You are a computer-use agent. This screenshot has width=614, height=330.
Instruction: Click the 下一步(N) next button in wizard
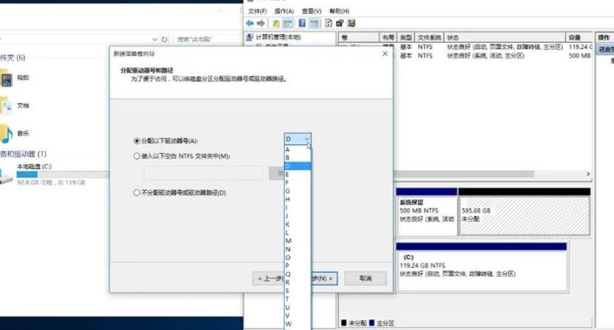point(324,278)
